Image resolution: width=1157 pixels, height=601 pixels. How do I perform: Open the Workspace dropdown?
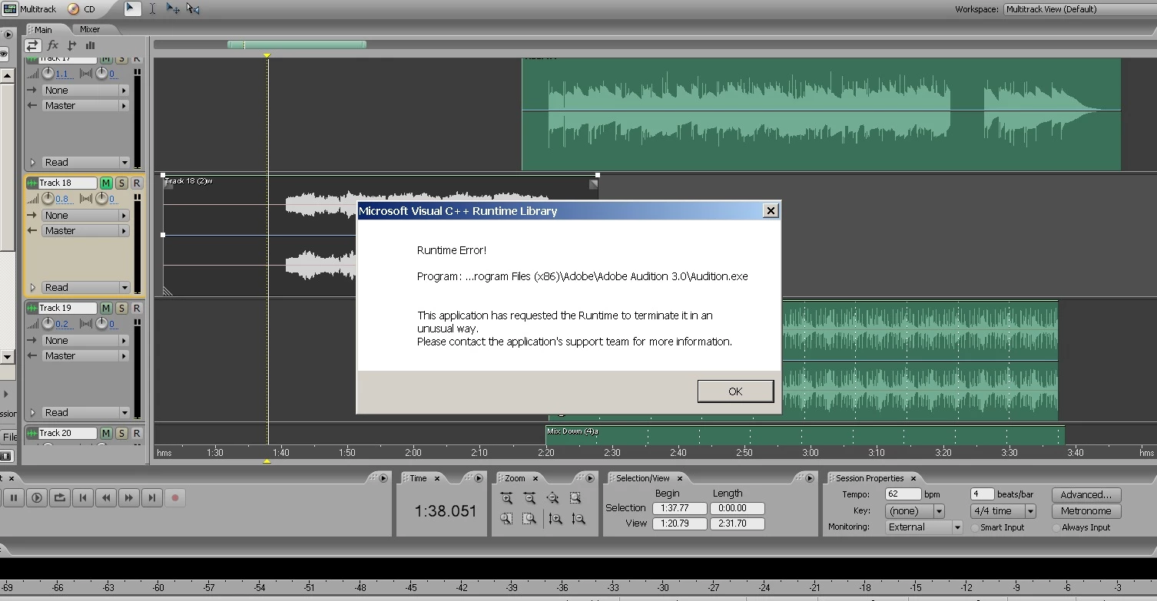1079,9
